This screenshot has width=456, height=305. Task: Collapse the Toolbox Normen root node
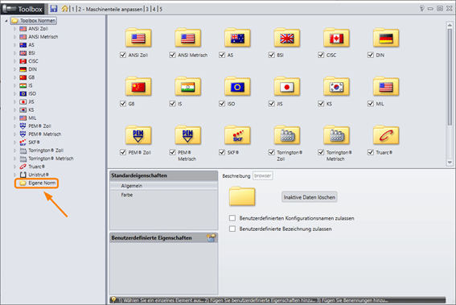click(6, 21)
